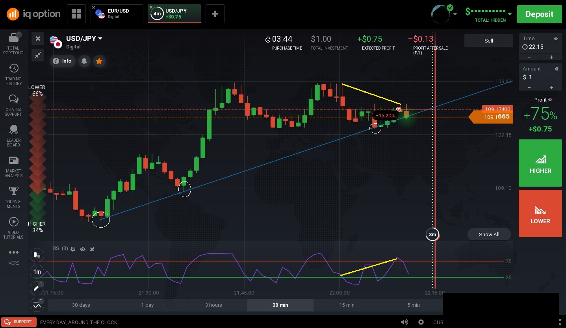Open the 1m candle interval selector
The width and height of the screenshot is (566, 328).
pos(37,272)
